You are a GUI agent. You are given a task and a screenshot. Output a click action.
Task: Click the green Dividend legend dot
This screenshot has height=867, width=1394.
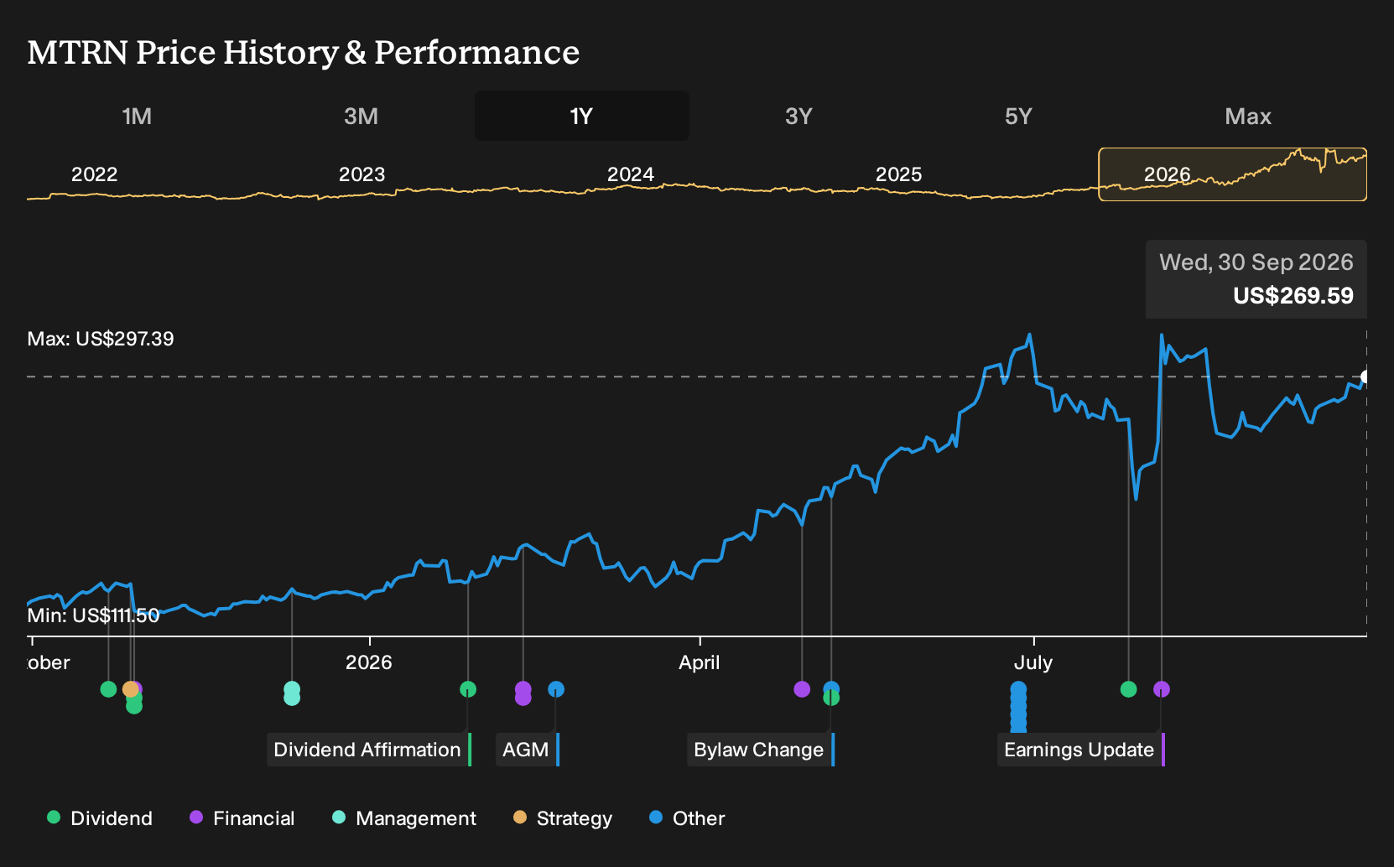[x=54, y=818]
